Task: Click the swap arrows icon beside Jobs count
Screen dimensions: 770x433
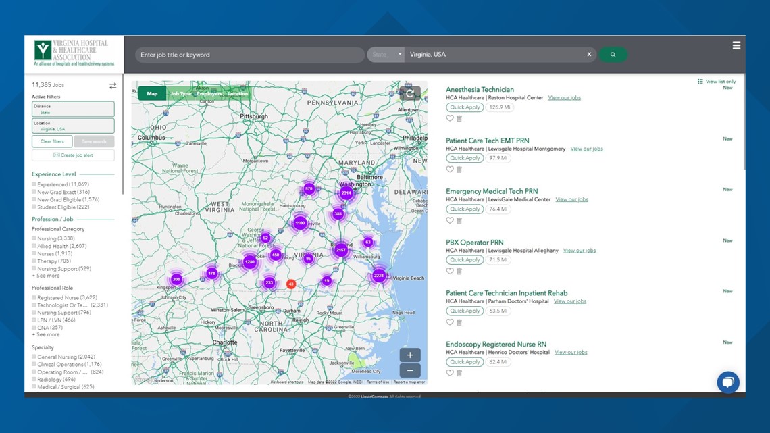Action: [x=113, y=86]
